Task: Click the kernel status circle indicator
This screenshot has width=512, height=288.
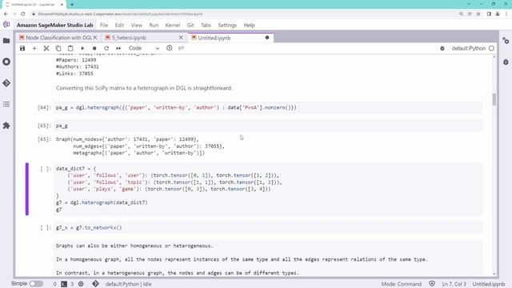Action: click(491, 48)
